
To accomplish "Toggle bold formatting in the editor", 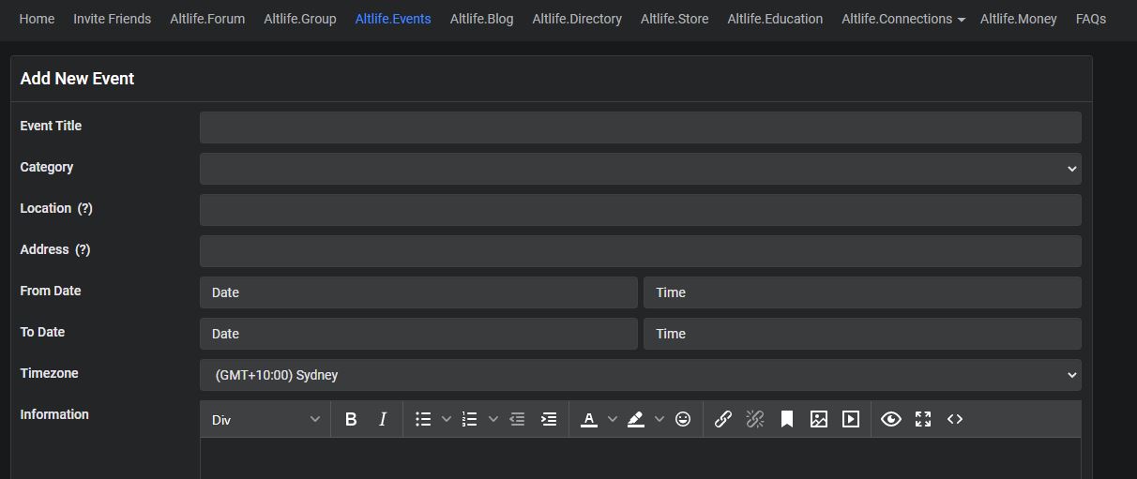I will (351, 420).
